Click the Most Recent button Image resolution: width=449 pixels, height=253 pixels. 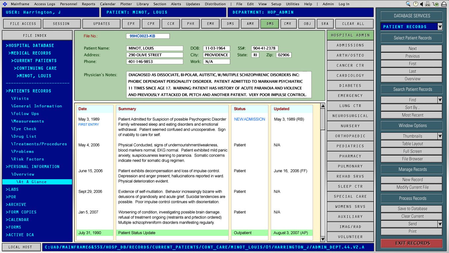(411, 115)
